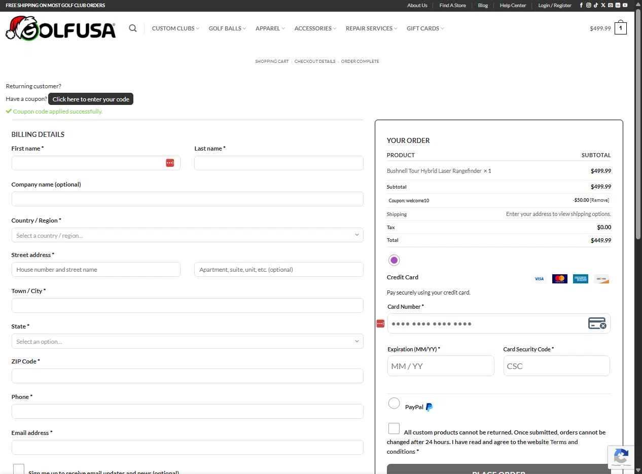This screenshot has width=642, height=474.
Task: Click the Returning customer? text
Action: [x=33, y=86]
